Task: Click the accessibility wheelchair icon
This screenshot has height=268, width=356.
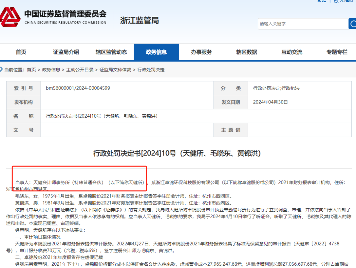Action: [336, 1]
